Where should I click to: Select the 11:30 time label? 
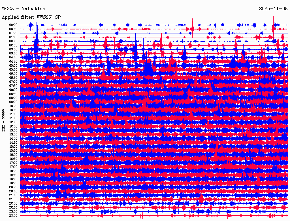pyautogui.click(x=13, y=118)
